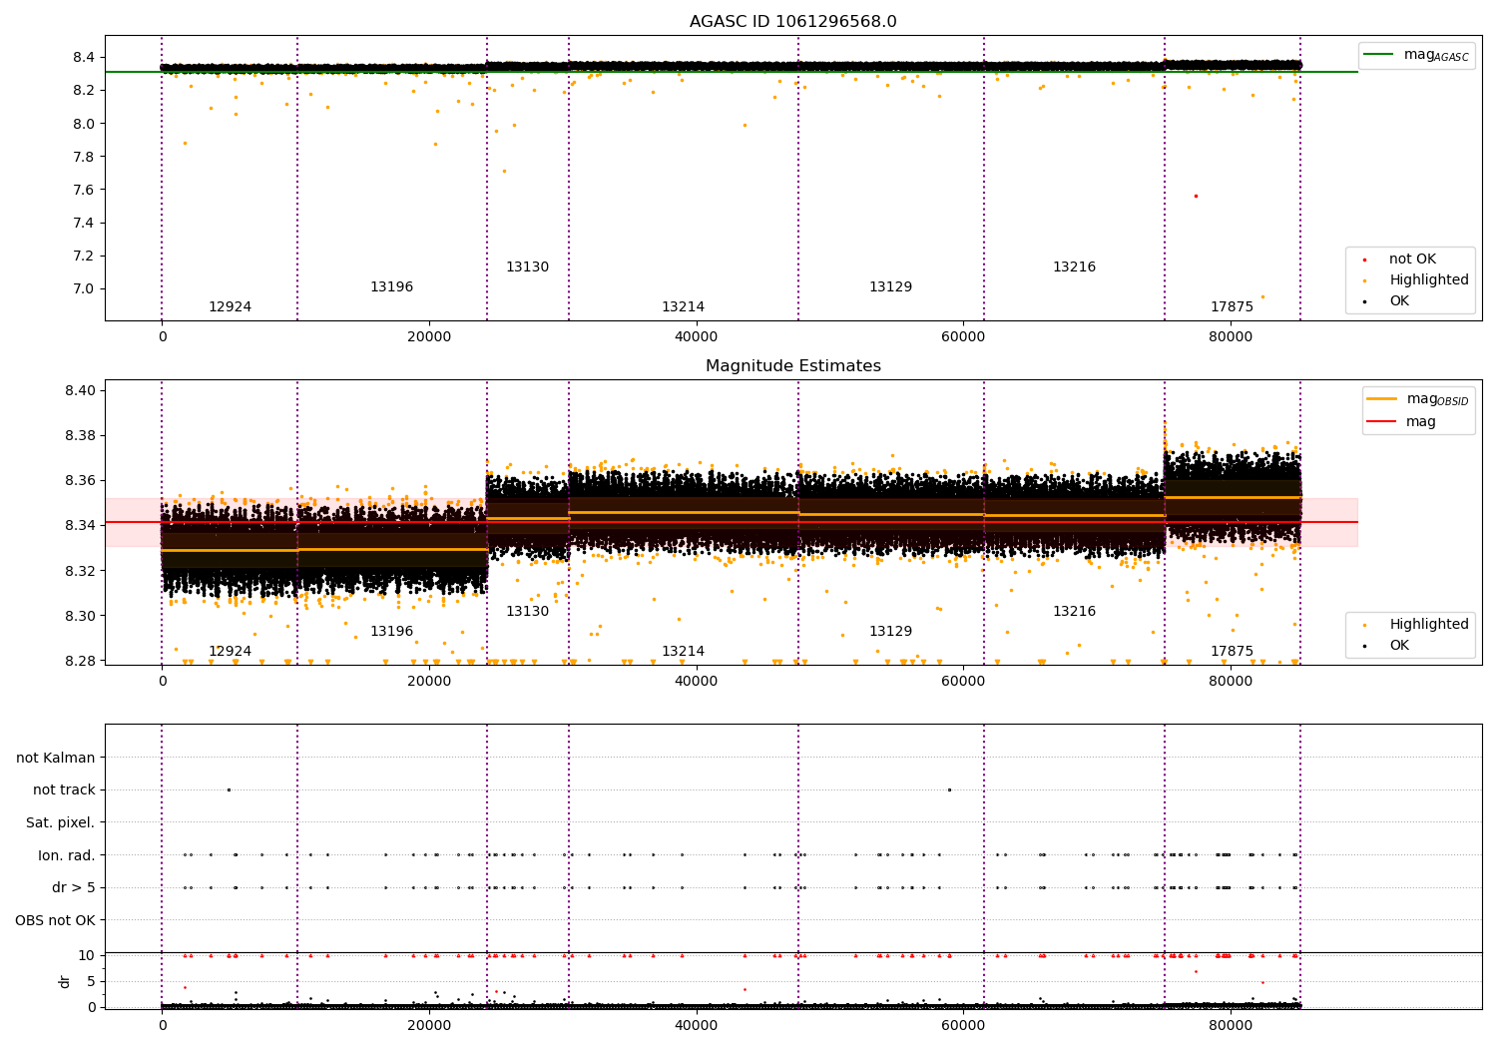Select 'OK' legend entry in top plot
The height and width of the screenshot is (1048, 1497).
1399,301
